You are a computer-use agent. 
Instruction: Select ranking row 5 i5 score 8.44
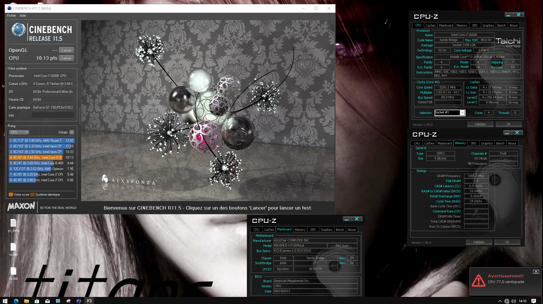[42, 163]
